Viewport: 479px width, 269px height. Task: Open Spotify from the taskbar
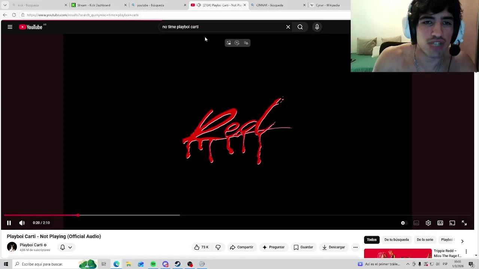coord(153,264)
